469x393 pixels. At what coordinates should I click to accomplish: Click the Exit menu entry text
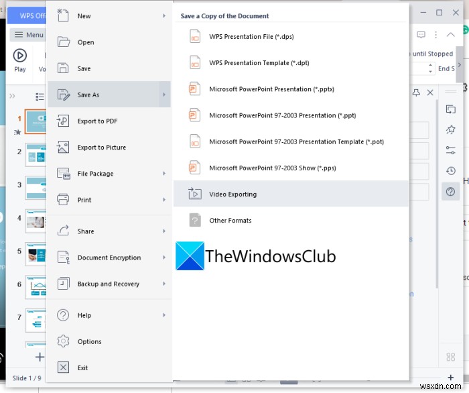tap(82, 368)
